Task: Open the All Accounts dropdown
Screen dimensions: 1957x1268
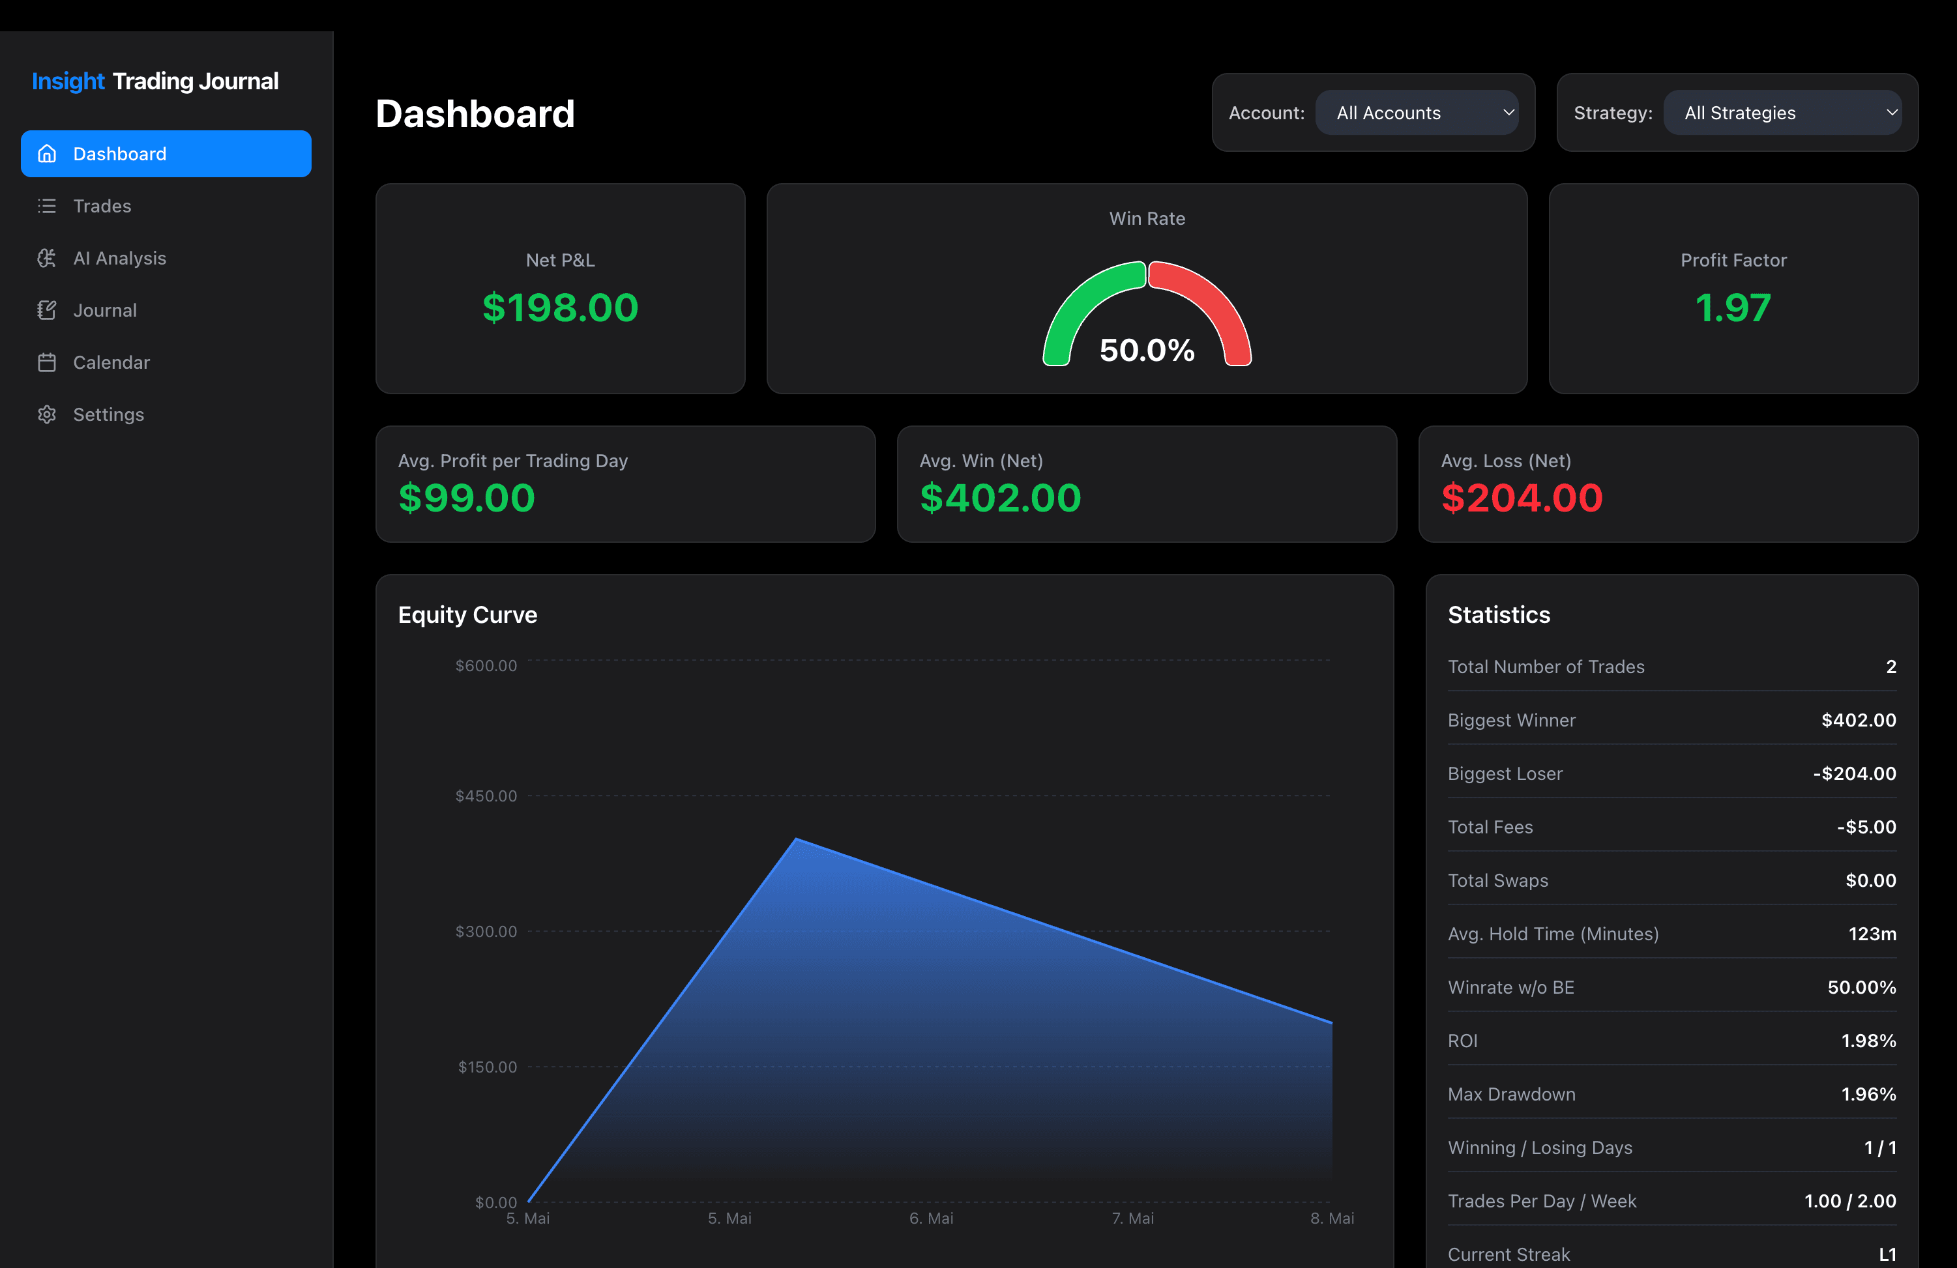Action: coord(1417,113)
